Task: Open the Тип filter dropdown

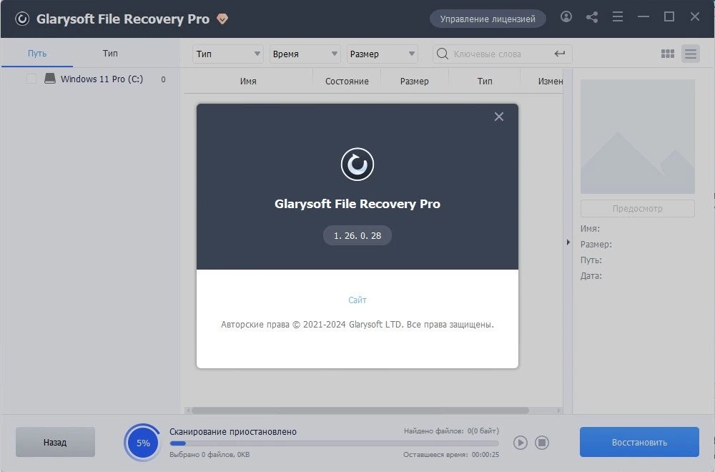Action: [227, 54]
